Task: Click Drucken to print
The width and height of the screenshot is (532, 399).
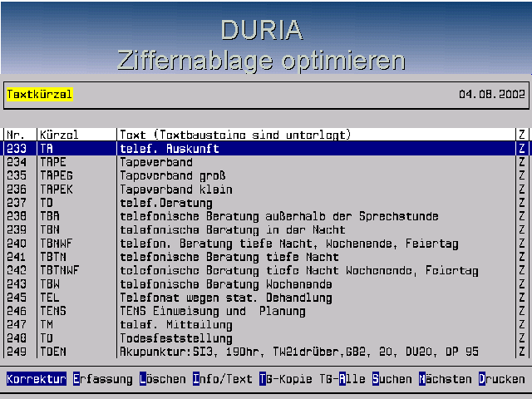Action: point(502,379)
